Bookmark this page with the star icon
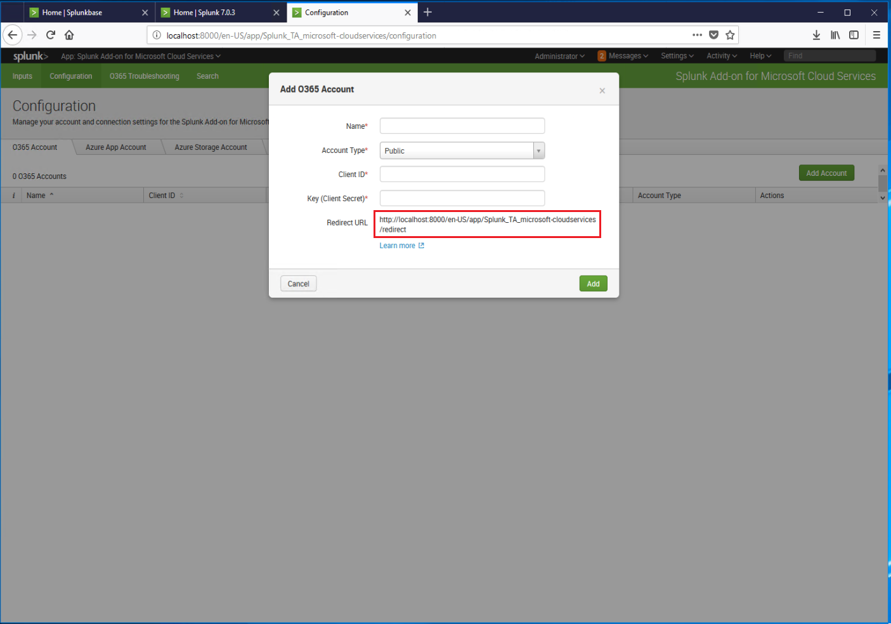 [730, 35]
